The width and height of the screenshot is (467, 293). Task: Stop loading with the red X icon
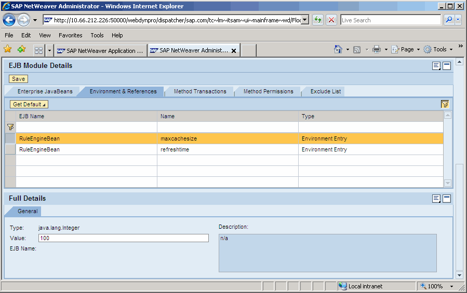tap(331, 20)
